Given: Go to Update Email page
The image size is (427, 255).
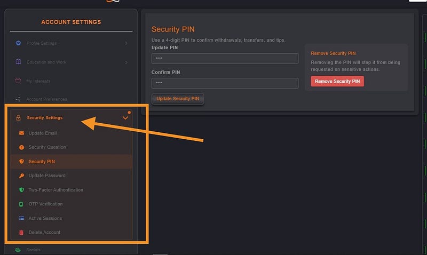Looking at the screenshot, I should (x=43, y=133).
